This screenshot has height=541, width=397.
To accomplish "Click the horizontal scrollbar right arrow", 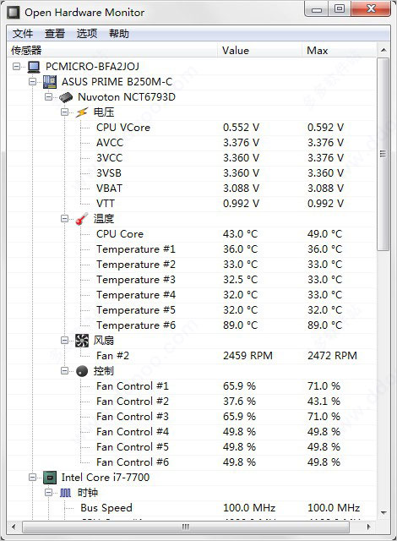I will (x=369, y=527).
